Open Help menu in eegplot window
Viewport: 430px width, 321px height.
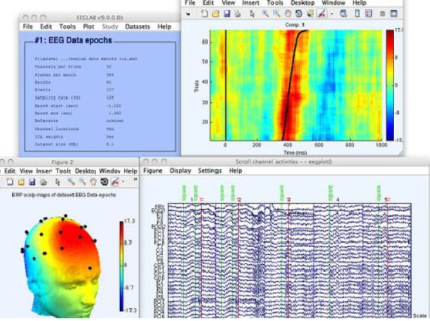236,171
